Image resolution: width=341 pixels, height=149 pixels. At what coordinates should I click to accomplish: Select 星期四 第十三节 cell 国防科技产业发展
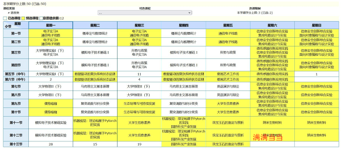[x=184, y=144]
